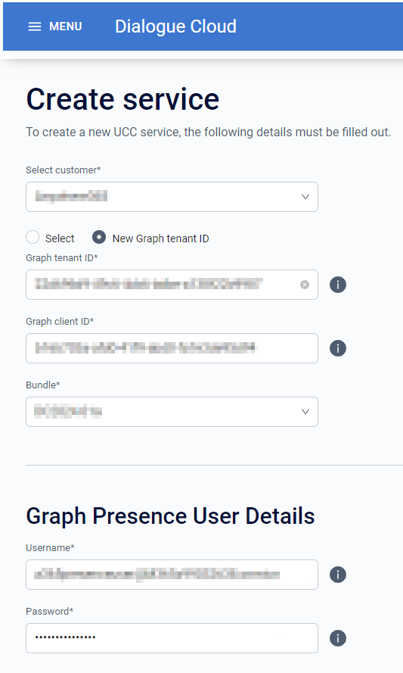403x673 pixels.
Task: Click the Graph client ID field
Action: (x=172, y=348)
